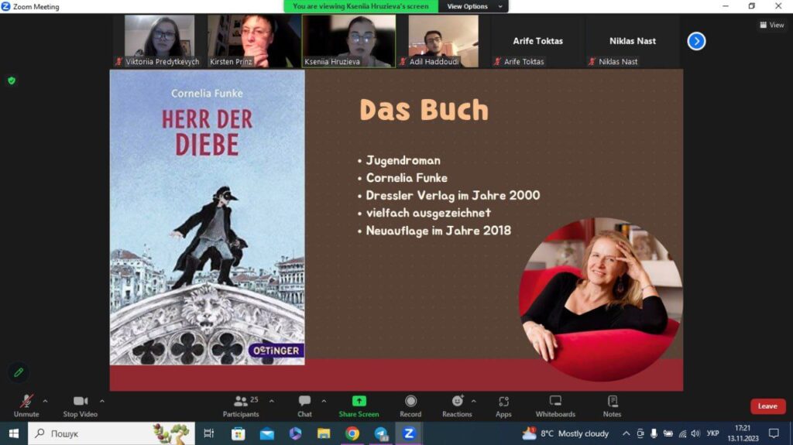Open the Chat panel
The image size is (793, 445).
point(304,401)
